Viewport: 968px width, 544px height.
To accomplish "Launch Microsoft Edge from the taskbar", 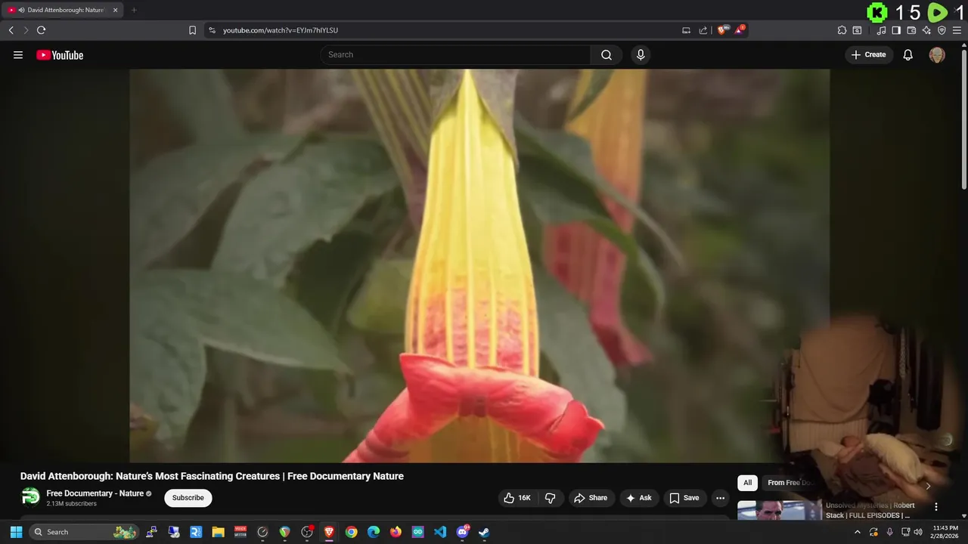I will tap(374, 532).
